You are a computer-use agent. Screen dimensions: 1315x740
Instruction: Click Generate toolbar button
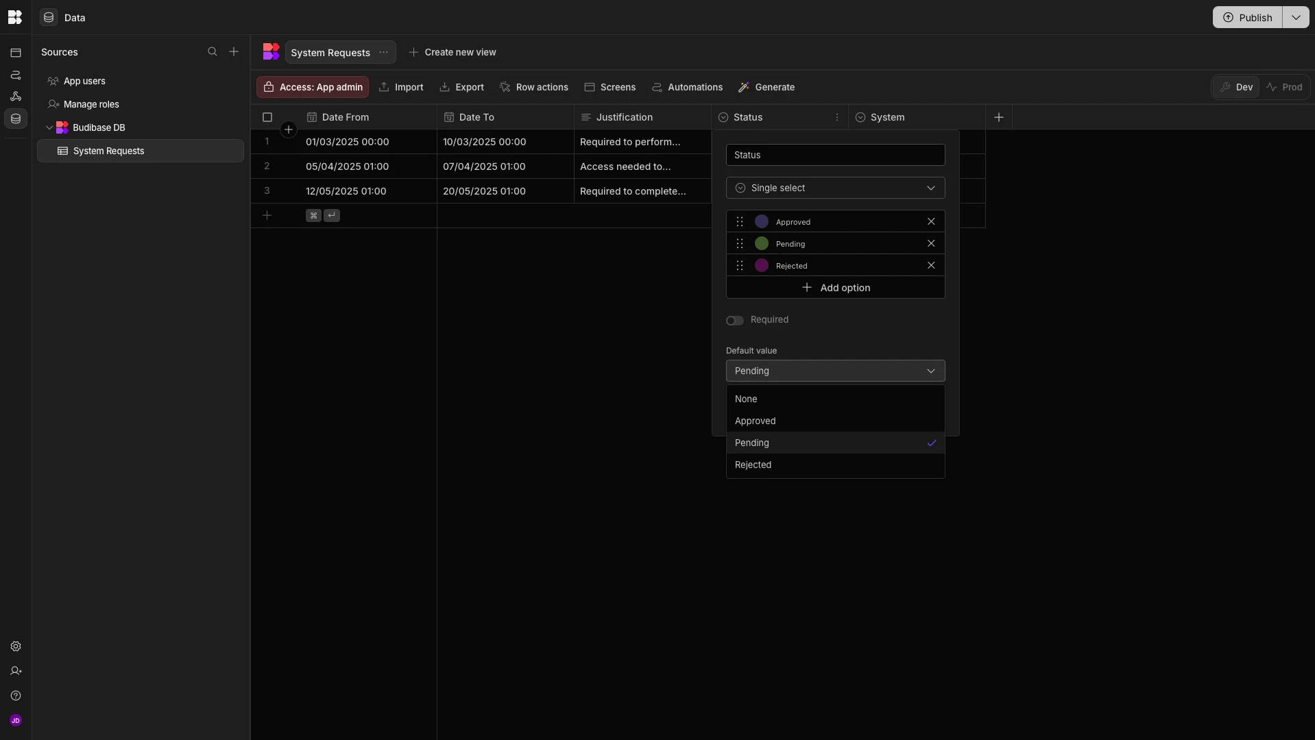(767, 87)
